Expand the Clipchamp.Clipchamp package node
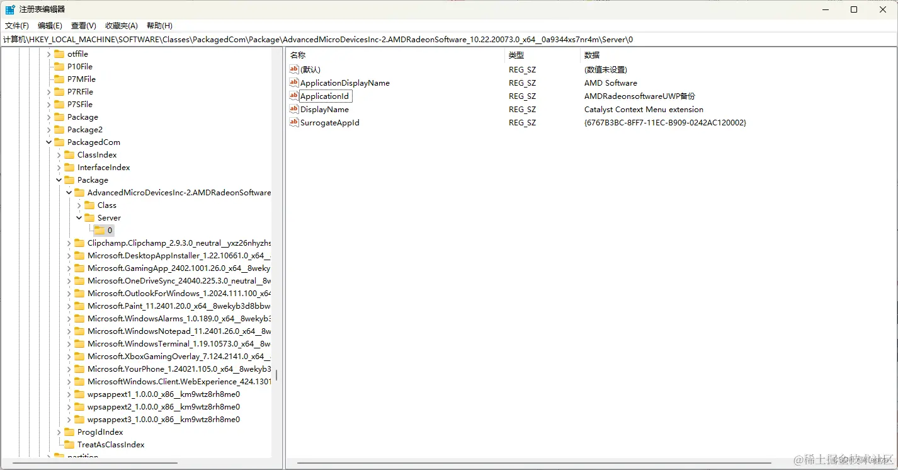Screen dimensions: 898x470 [x=69, y=243]
